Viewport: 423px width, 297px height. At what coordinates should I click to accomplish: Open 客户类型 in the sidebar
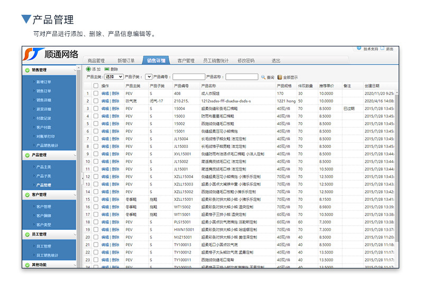44,225
